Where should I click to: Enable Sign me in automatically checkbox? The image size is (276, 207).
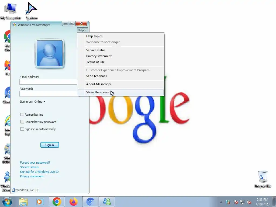[22, 129]
